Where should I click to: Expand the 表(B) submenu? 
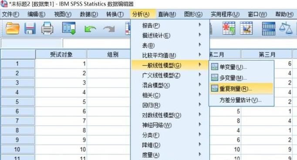[x=170, y=45]
